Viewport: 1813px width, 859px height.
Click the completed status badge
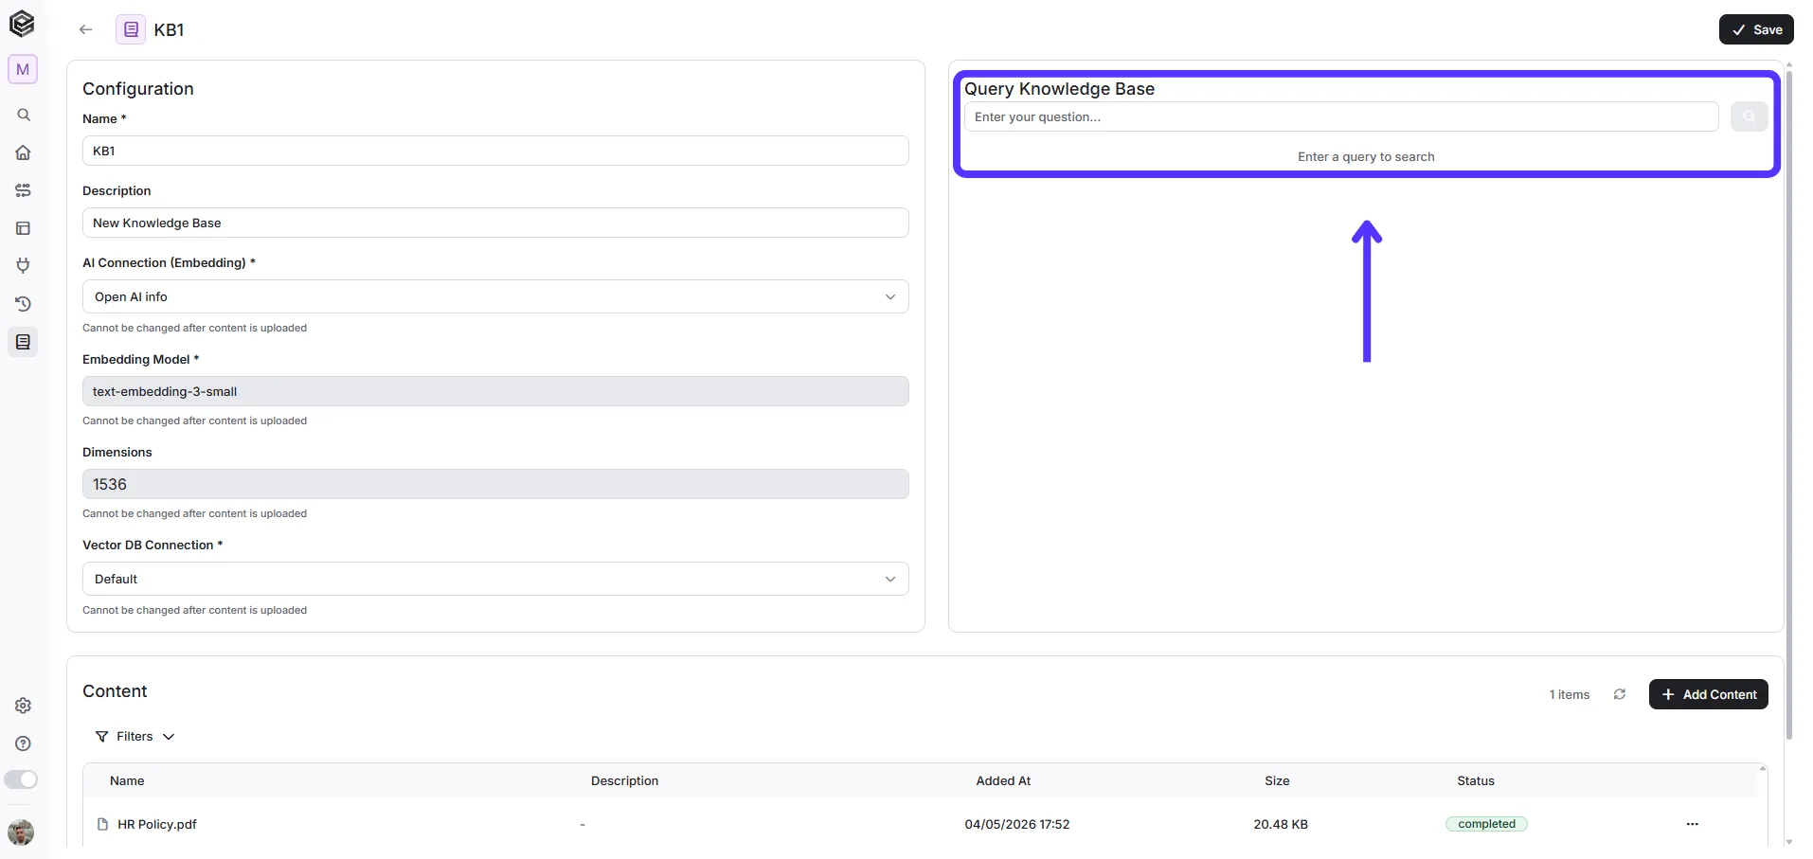pyautogui.click(x=1486, y=824)
